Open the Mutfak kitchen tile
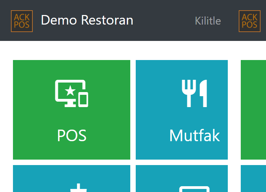266x192 pixels. (x=182, y=110)
